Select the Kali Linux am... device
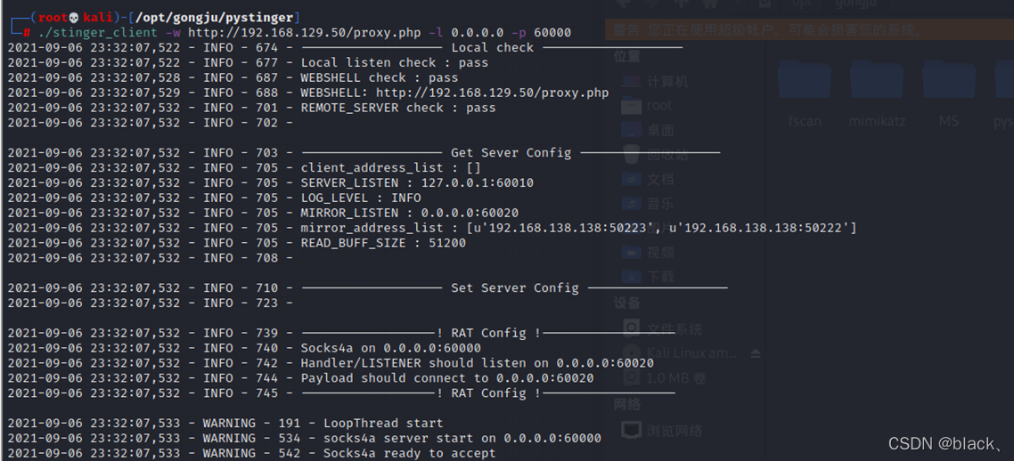Viewport: 1014px width, 461px height. 683,353
